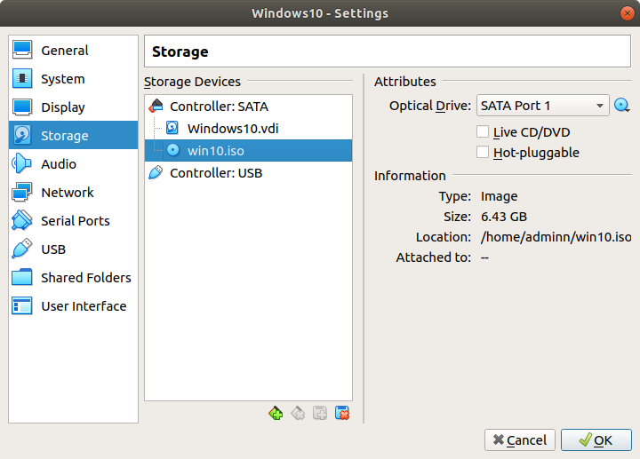Screen dimensions: 640x459
Task: Click the Shared Folders folder icon
Action: [22, 278]
